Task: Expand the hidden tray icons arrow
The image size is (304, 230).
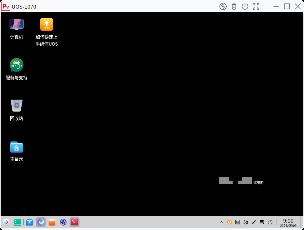Action: (221, 222)
